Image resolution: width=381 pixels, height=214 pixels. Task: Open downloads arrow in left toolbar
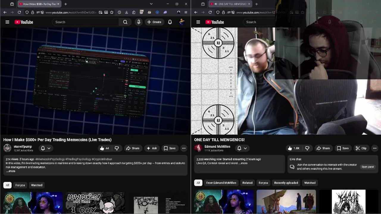click(127, 12)
